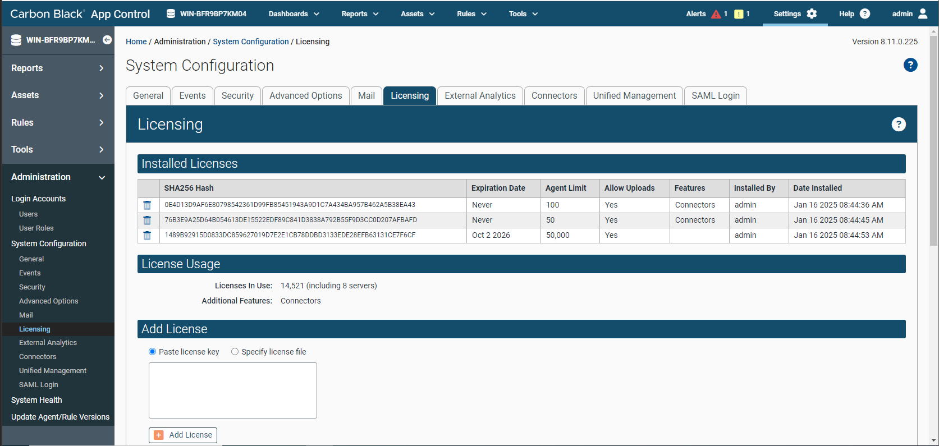Delete the first license with 100 agent limit
The height and width of the screenshot is (446, 939).
(x=147, y=205)
